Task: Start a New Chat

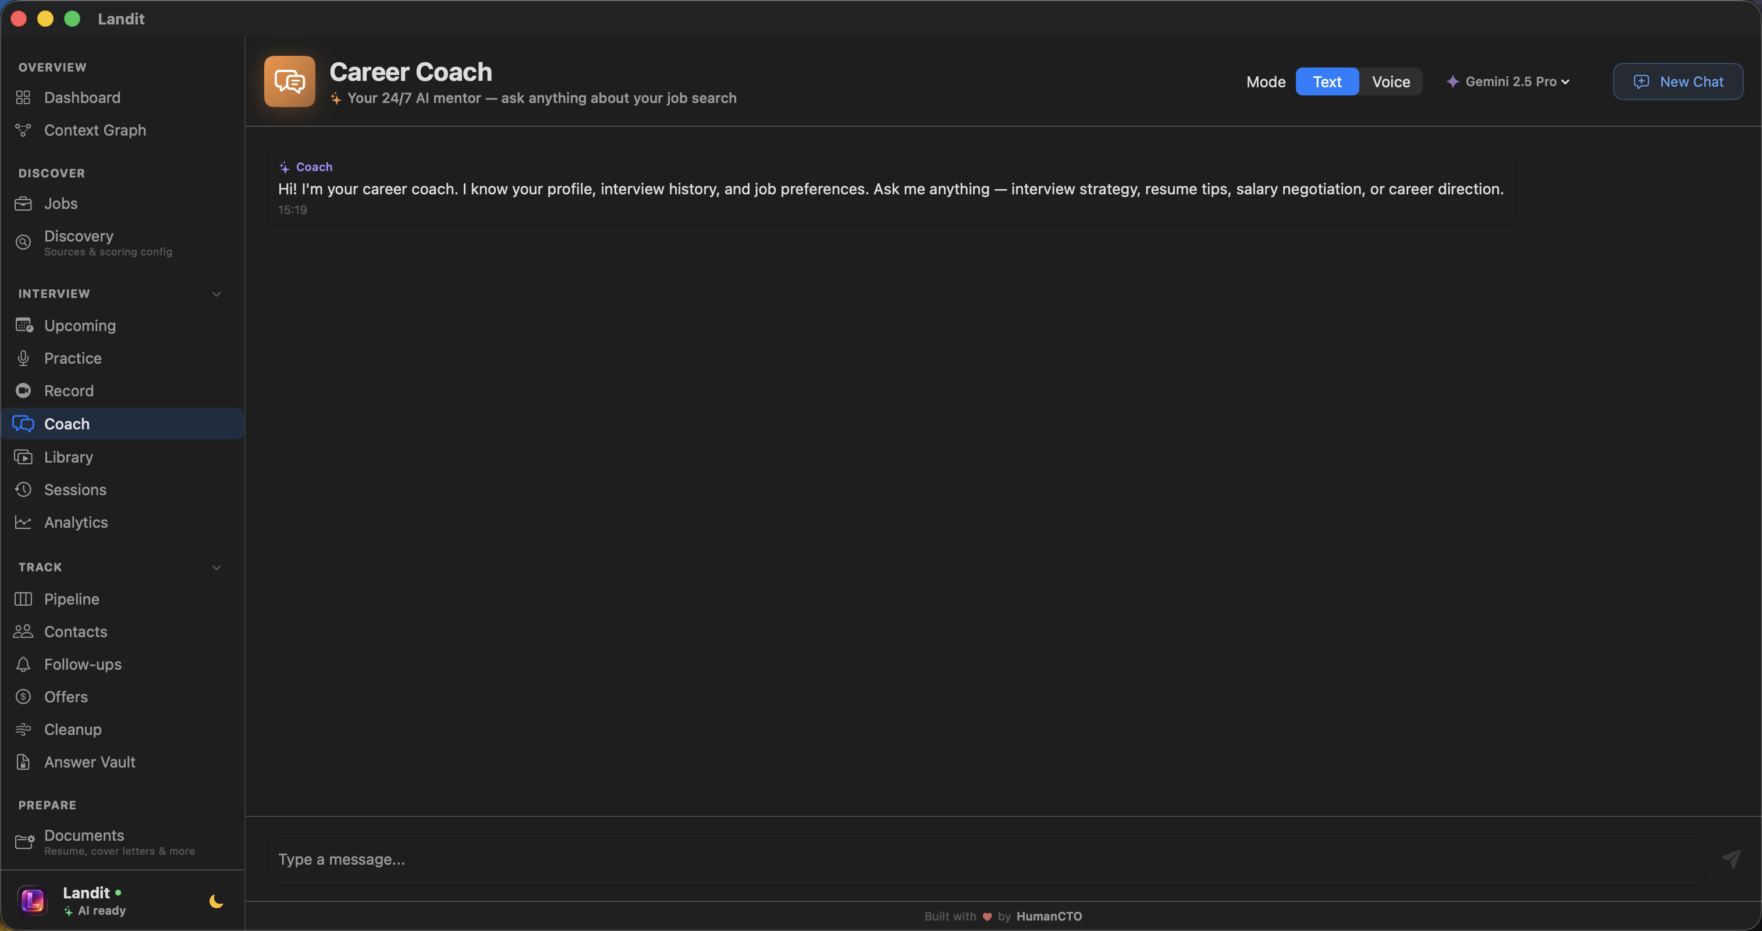Action: (1678, 81)
